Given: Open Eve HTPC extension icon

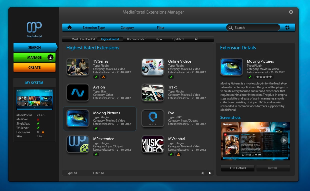Looking at the screenshot, I should point(153,118).
